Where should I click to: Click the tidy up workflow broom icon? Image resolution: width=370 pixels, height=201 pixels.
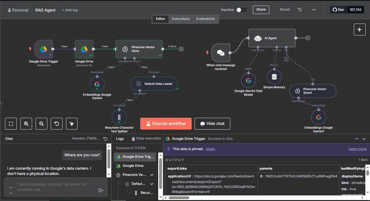coord(72,124)
